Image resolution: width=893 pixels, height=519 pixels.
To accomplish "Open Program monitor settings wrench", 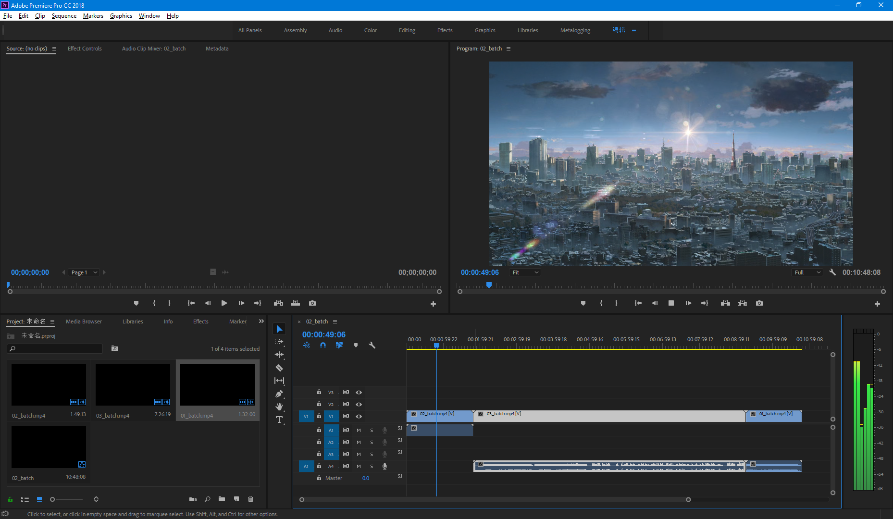I will [832, 272].
